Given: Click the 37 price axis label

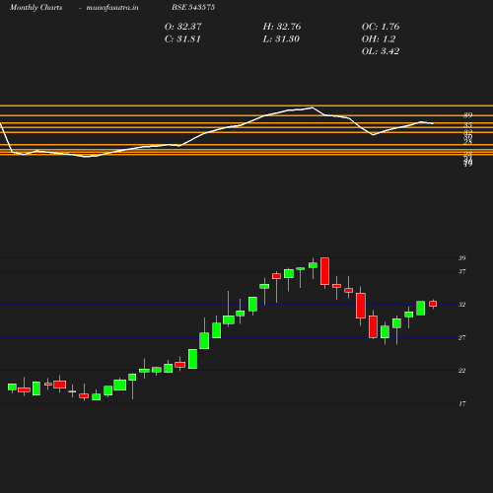Looking at the screenshot, I should tap(462, 272).
